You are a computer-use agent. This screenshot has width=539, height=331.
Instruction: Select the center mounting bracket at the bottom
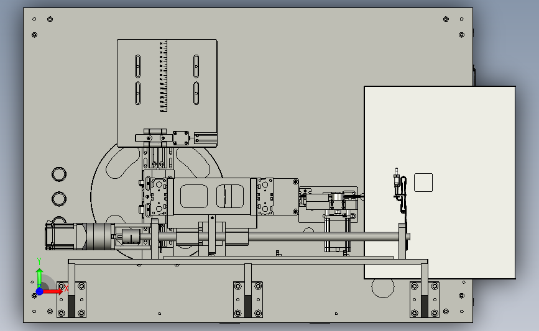248,299
